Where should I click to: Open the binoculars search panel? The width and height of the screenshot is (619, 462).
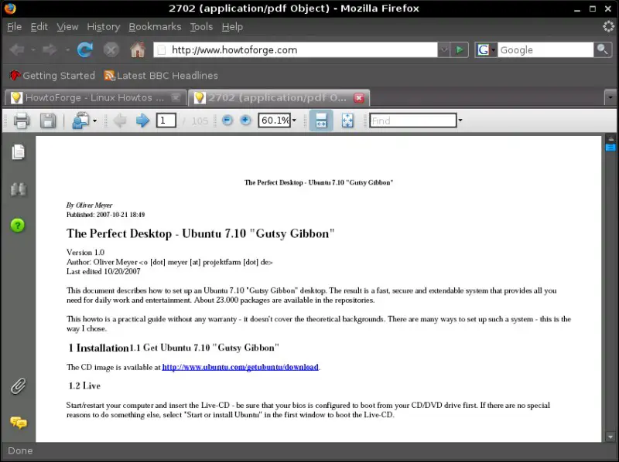tap(18, 189)
